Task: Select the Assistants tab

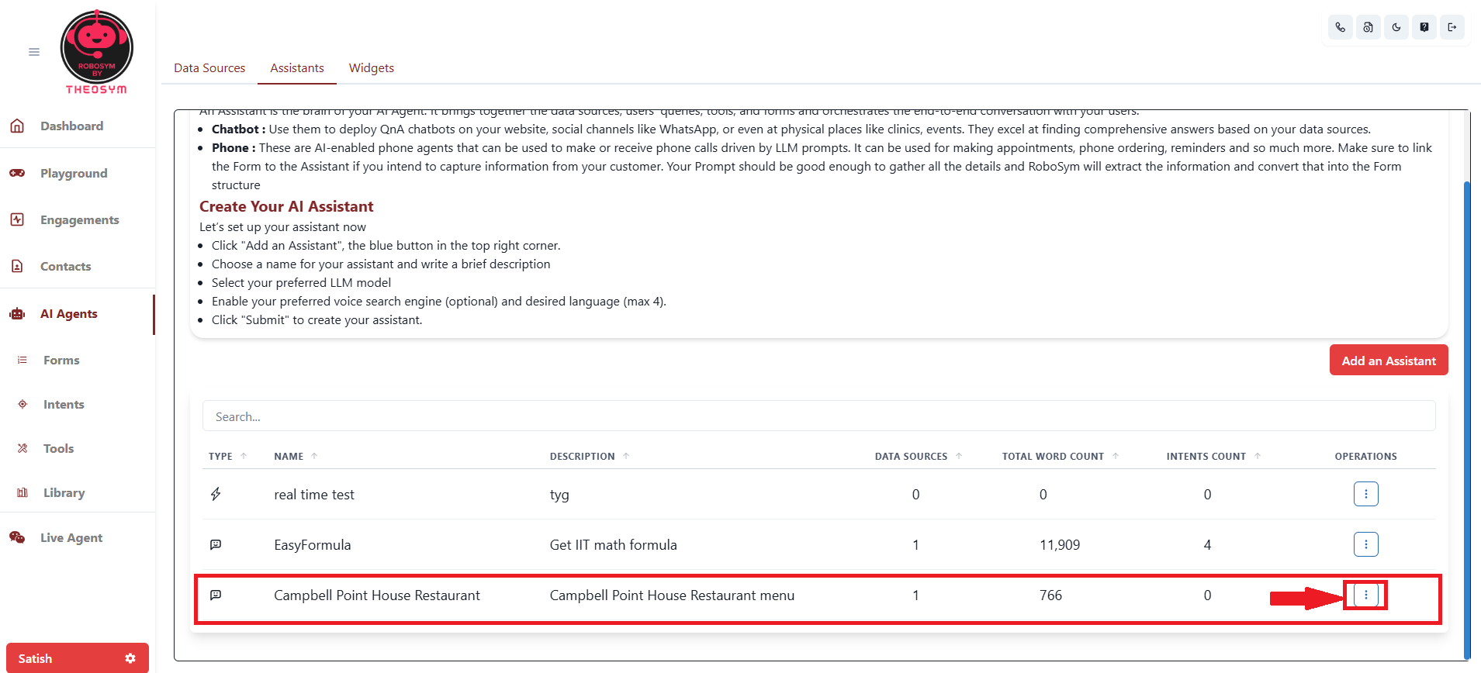Action: tap(297, 68)
